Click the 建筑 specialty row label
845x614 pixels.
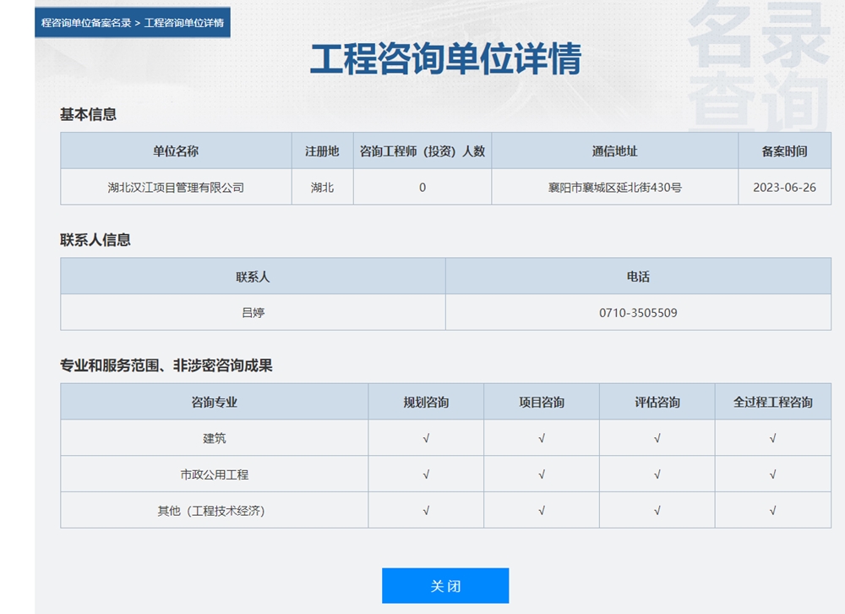[x=214, y=438]
